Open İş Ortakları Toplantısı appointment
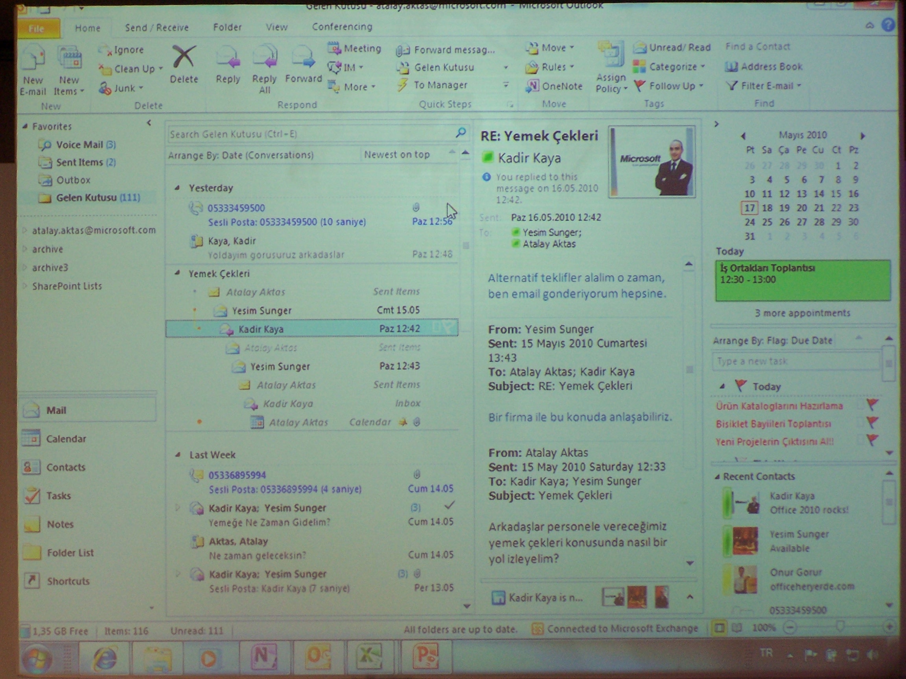The height and width of the screenshot is (679, 906). [803, 280]
